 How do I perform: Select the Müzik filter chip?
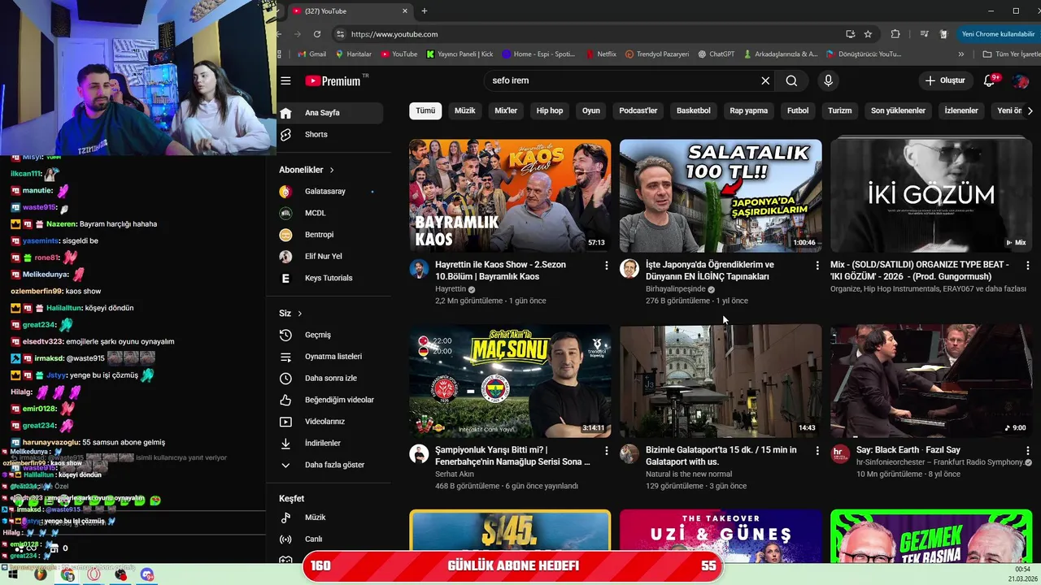[x=465, y=110]
